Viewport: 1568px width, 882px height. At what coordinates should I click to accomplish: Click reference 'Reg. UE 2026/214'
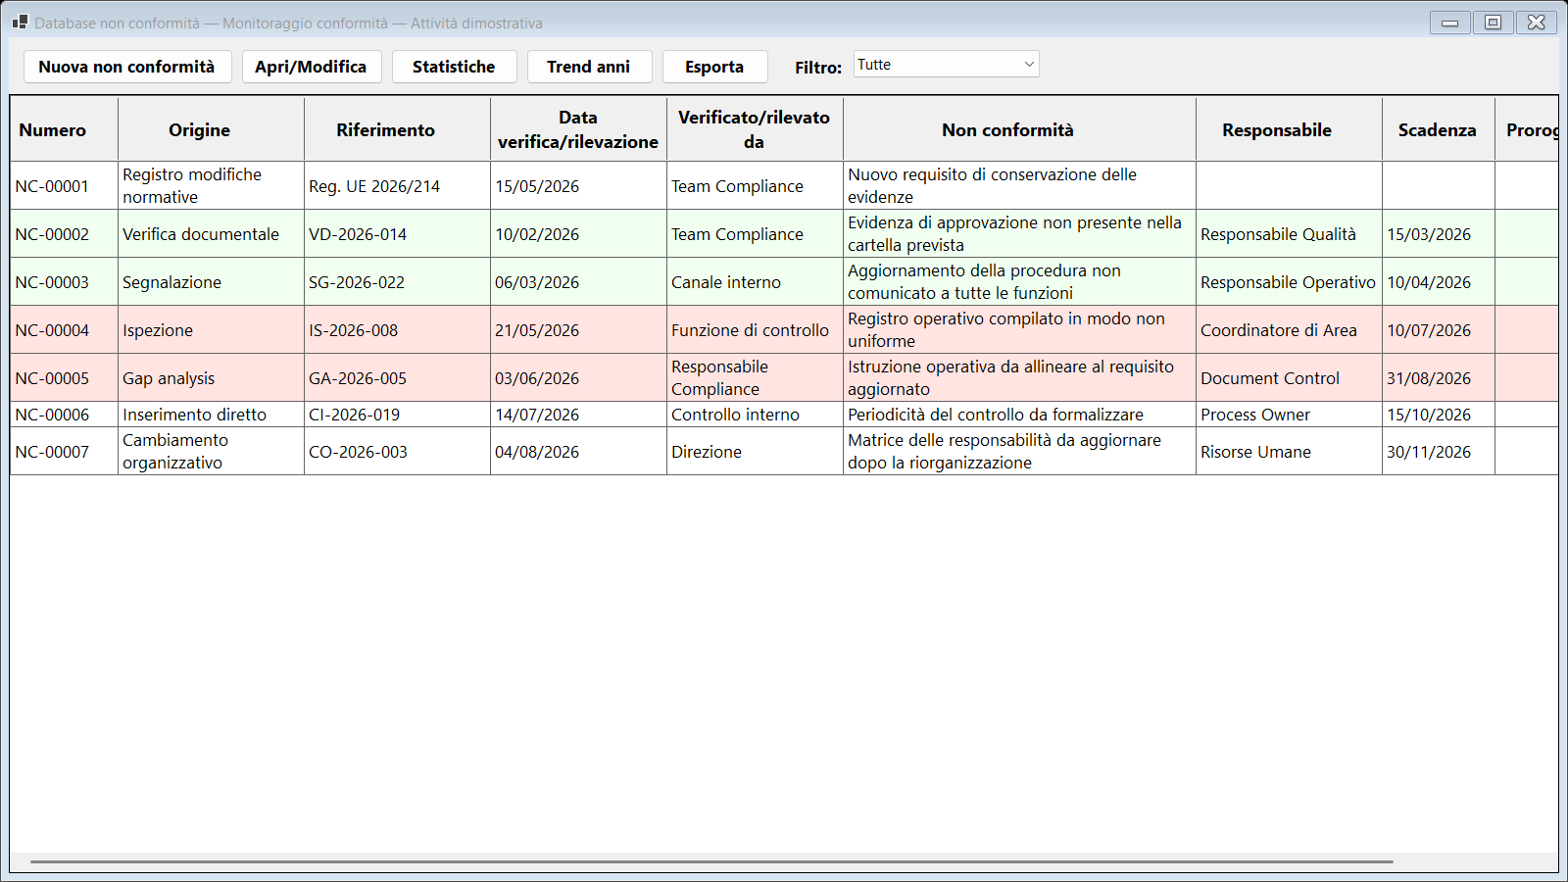(397, 185)
